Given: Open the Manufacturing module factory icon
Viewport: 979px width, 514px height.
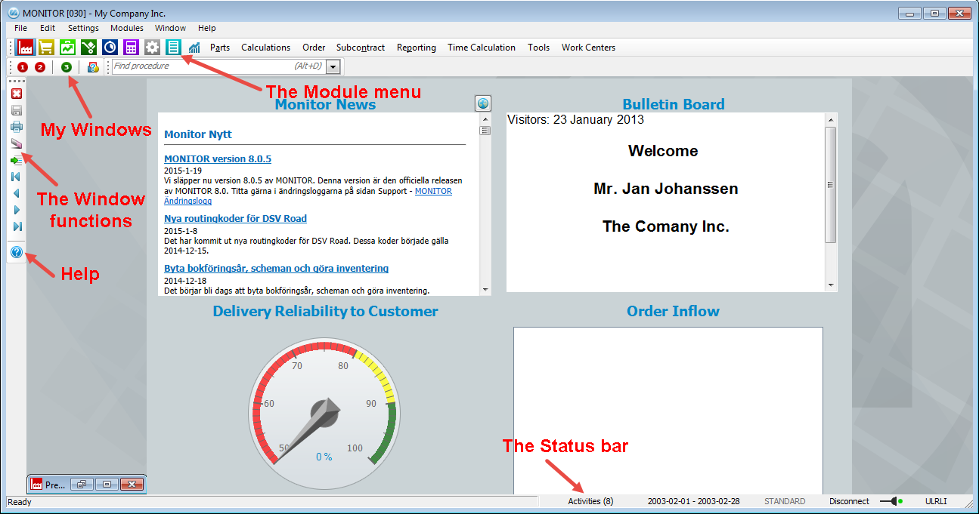Looking at the screenshot, I should [x=25, y=48].
